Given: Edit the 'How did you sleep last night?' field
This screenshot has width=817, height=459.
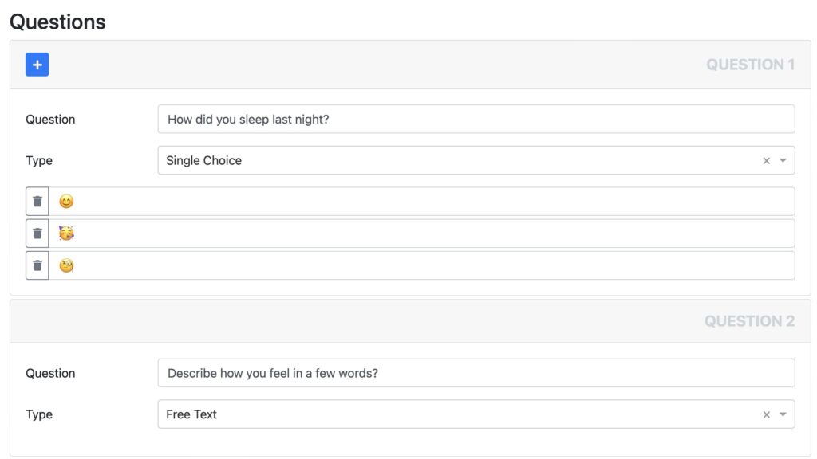Looking at the screenshot, I should tap(476, 120).
